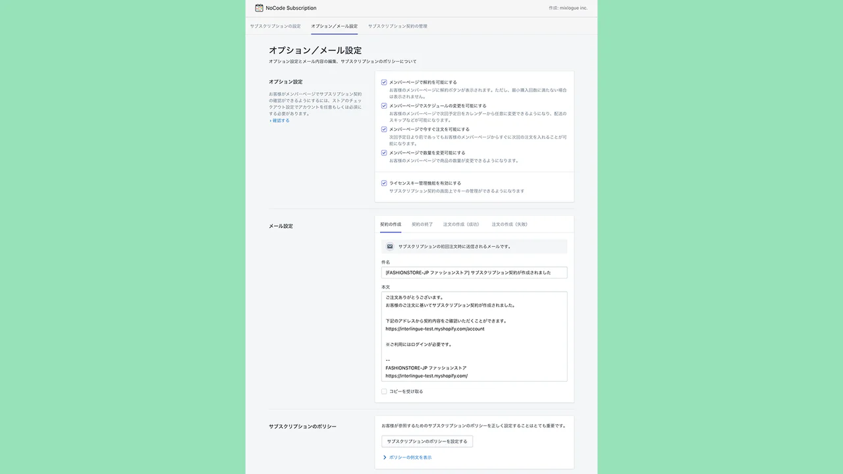Image resolution: width=843 pixels, height=474 pixels.
Task: Click the オプション/メール設定 page heading
Action: point(315,50)
